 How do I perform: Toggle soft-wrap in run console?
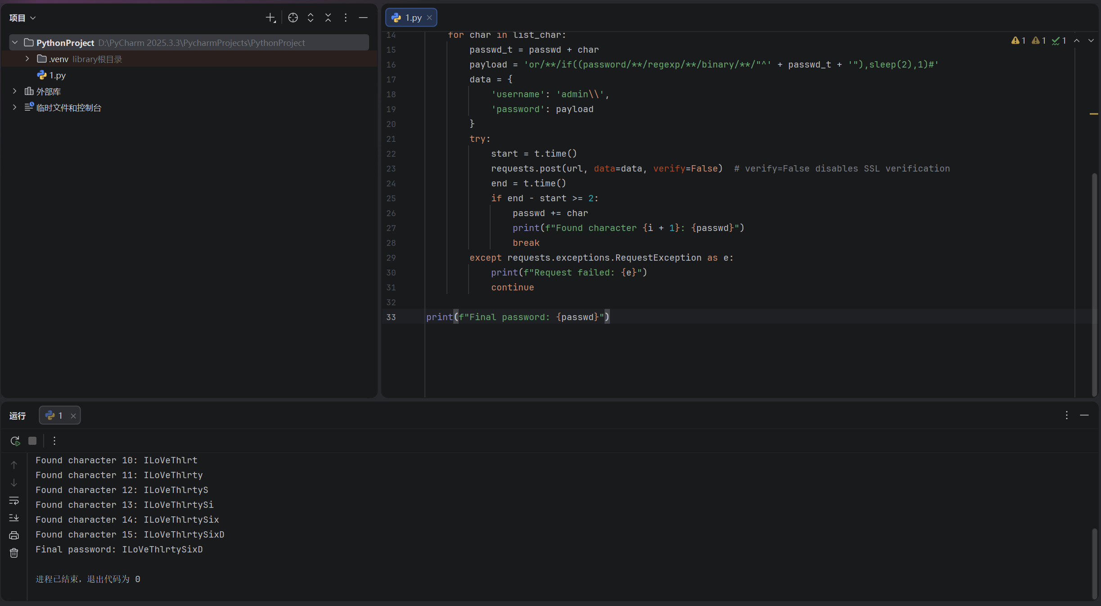tap(14, 500)
